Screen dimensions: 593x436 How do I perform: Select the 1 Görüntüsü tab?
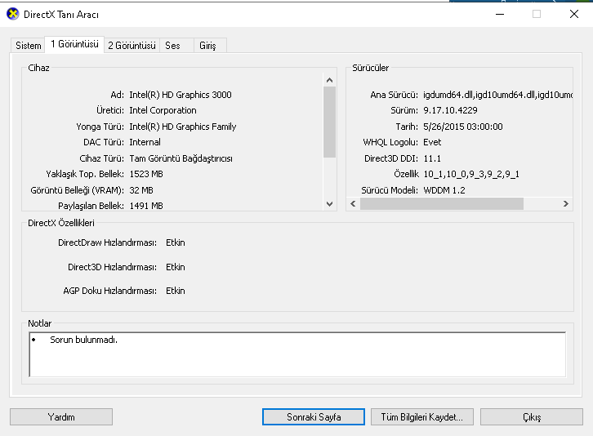74,44
